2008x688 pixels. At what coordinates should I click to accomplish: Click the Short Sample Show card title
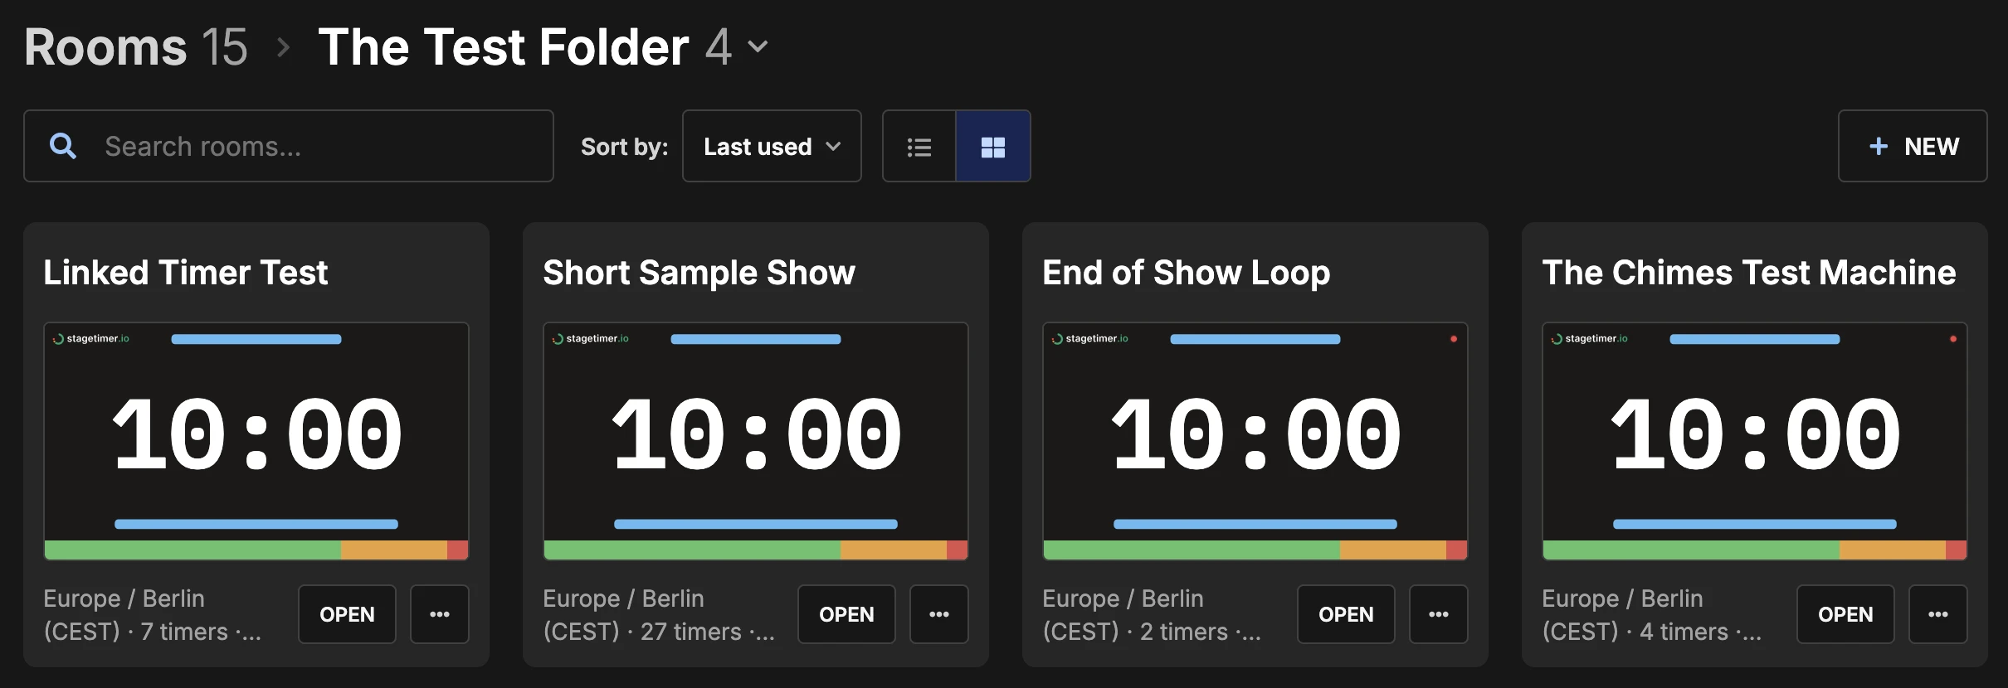tap(699, 273)
